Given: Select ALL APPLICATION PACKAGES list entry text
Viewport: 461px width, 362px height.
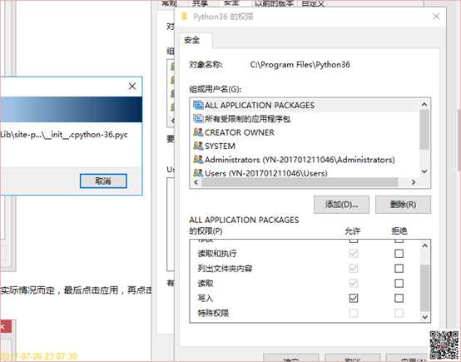Looking at the screenshot, I should click(260, 105).
